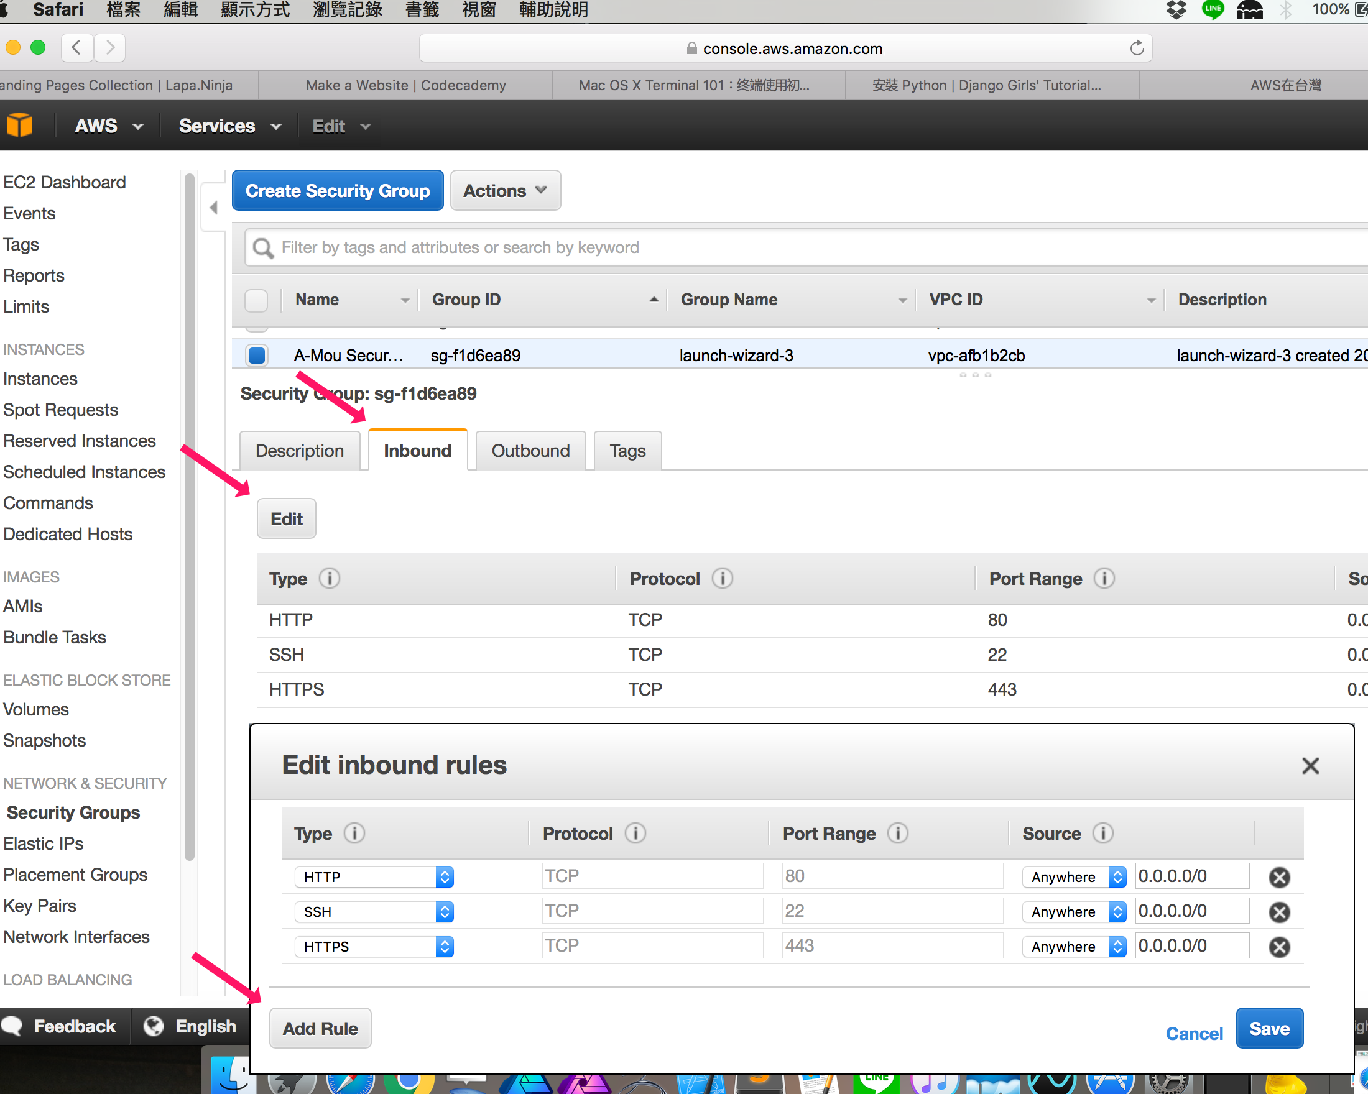Click the Bluetooth icon in menu bar

pyautogui.click(x=1285, y=9)
